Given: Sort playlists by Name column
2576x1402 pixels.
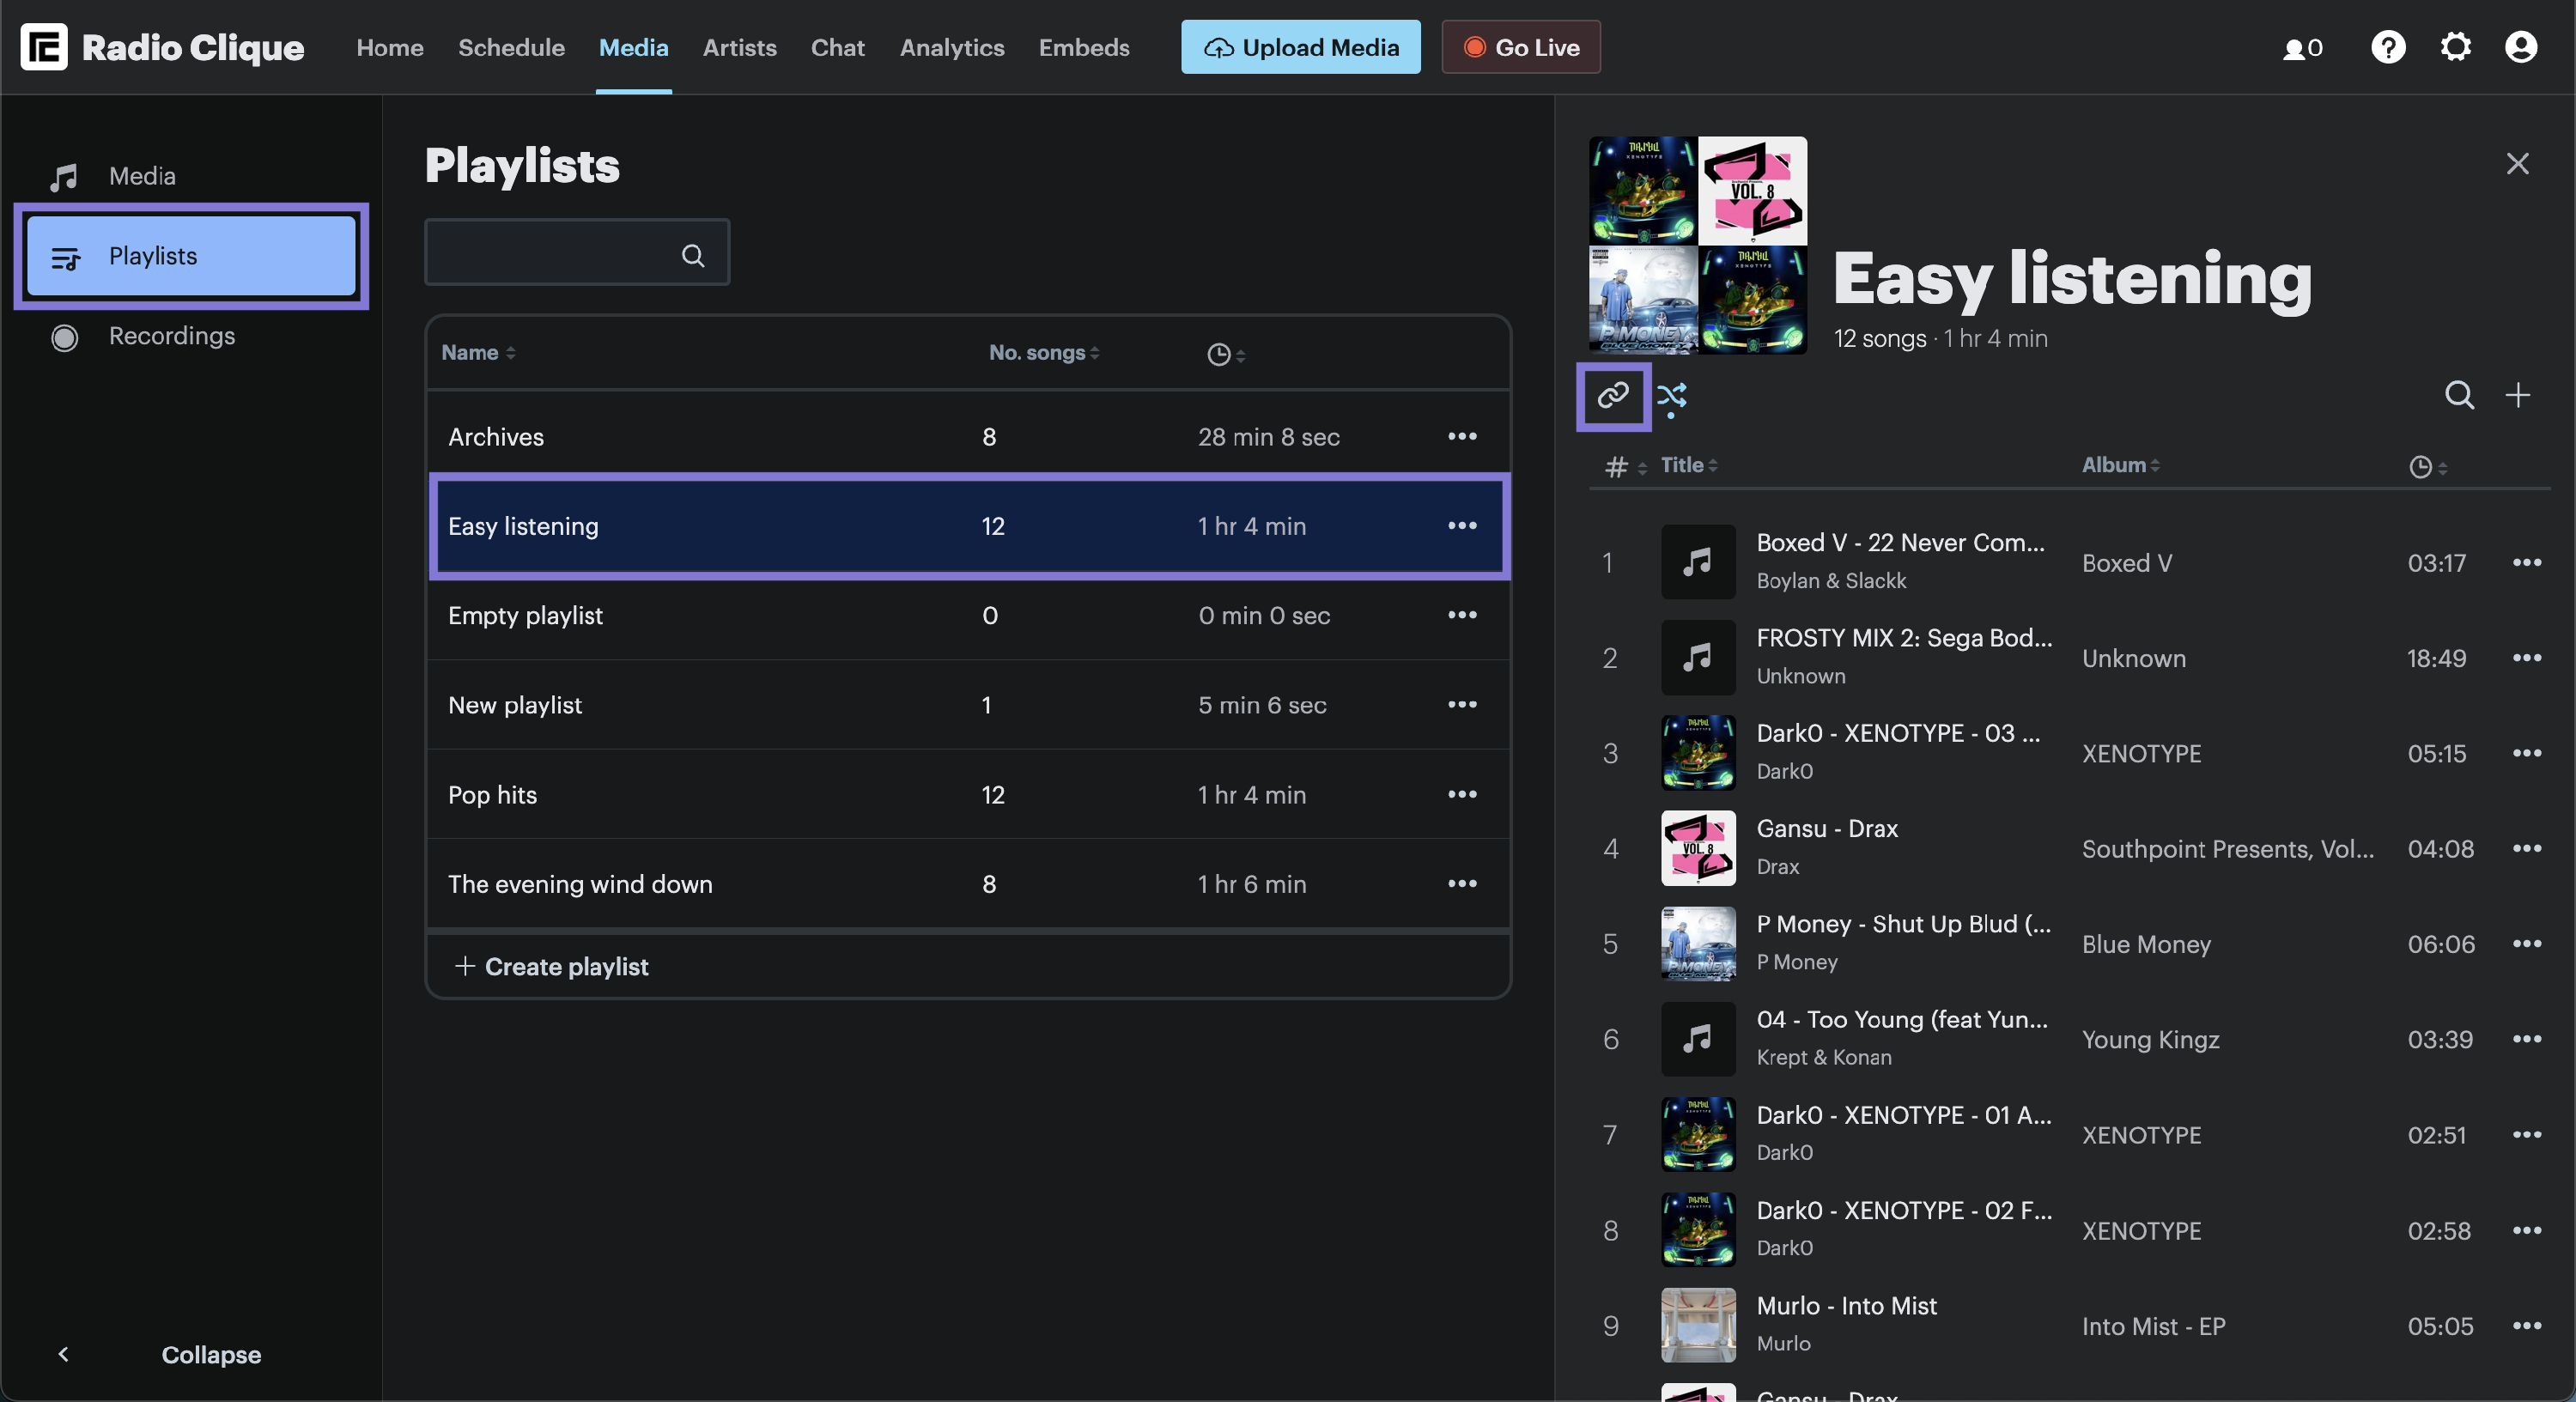Looking at the screenshot, I should pos(478,352).
